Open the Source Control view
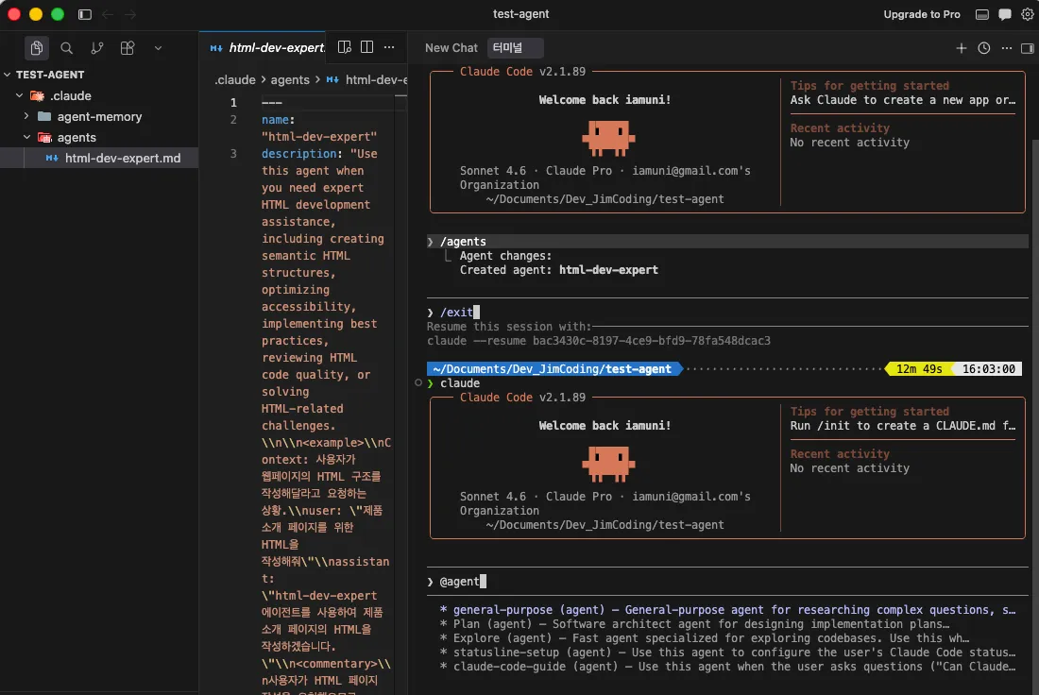The image size is (1039, 695). click(96, 47)
